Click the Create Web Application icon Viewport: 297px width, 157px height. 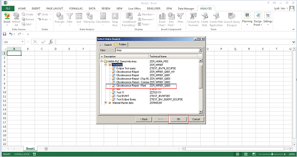pyautogui.click(x=216, y=19)
